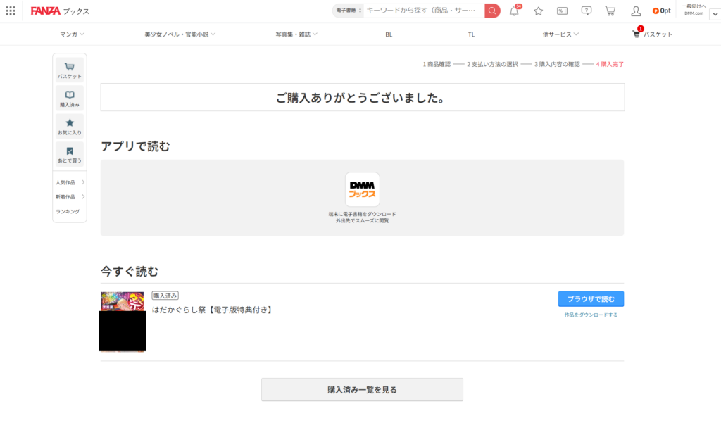Screen dimensions: 721x430
Task: Open the notifications bell icon
Action: [x=514, y=11]
